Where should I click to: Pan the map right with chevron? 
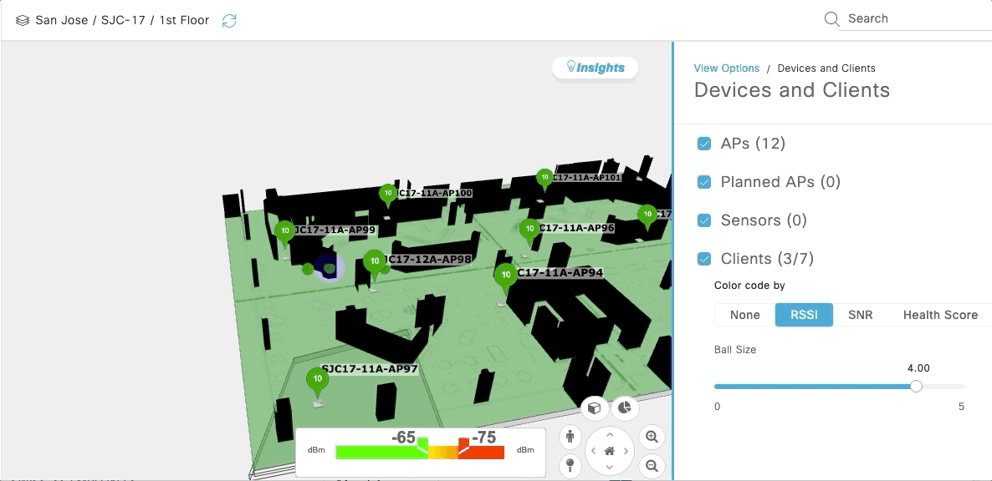point(626,451)
